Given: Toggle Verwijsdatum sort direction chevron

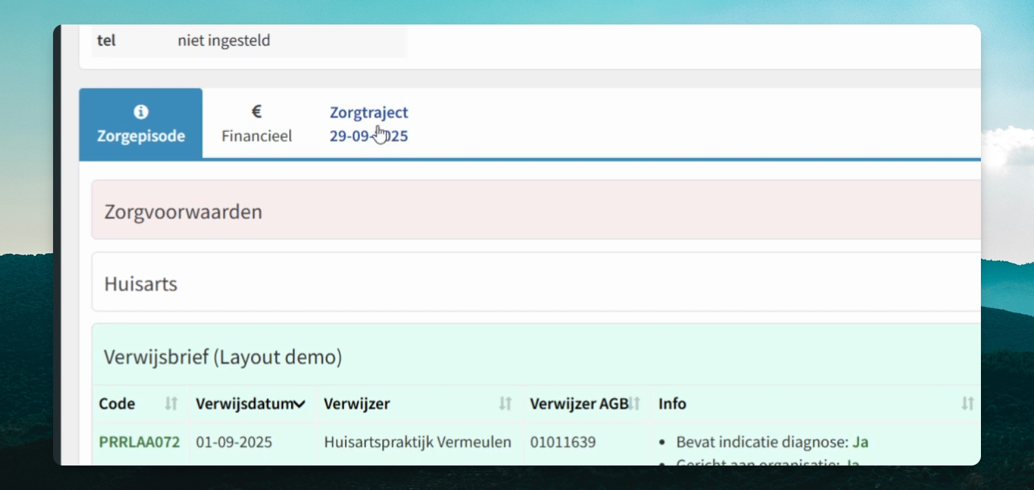Looking at the screenshot, I should click(x=299, y=404).
